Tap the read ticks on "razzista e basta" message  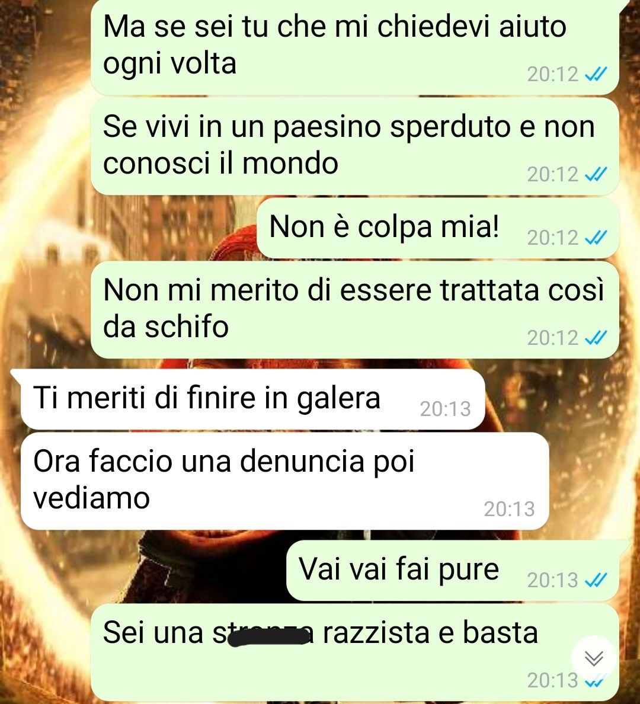pos(596,681)
